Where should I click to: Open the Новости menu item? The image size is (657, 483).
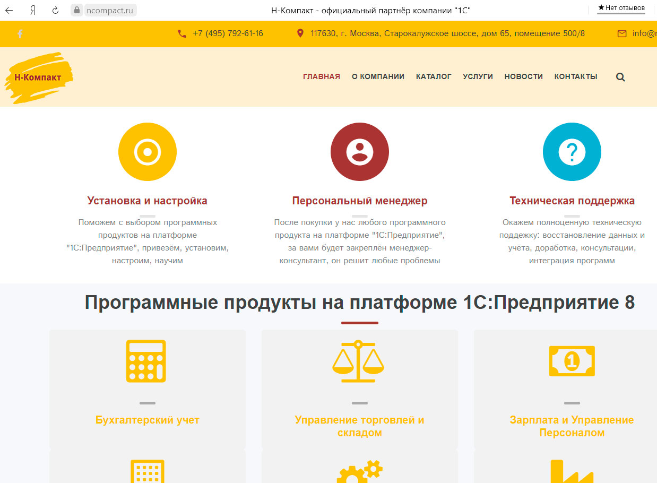coord(524,76)
